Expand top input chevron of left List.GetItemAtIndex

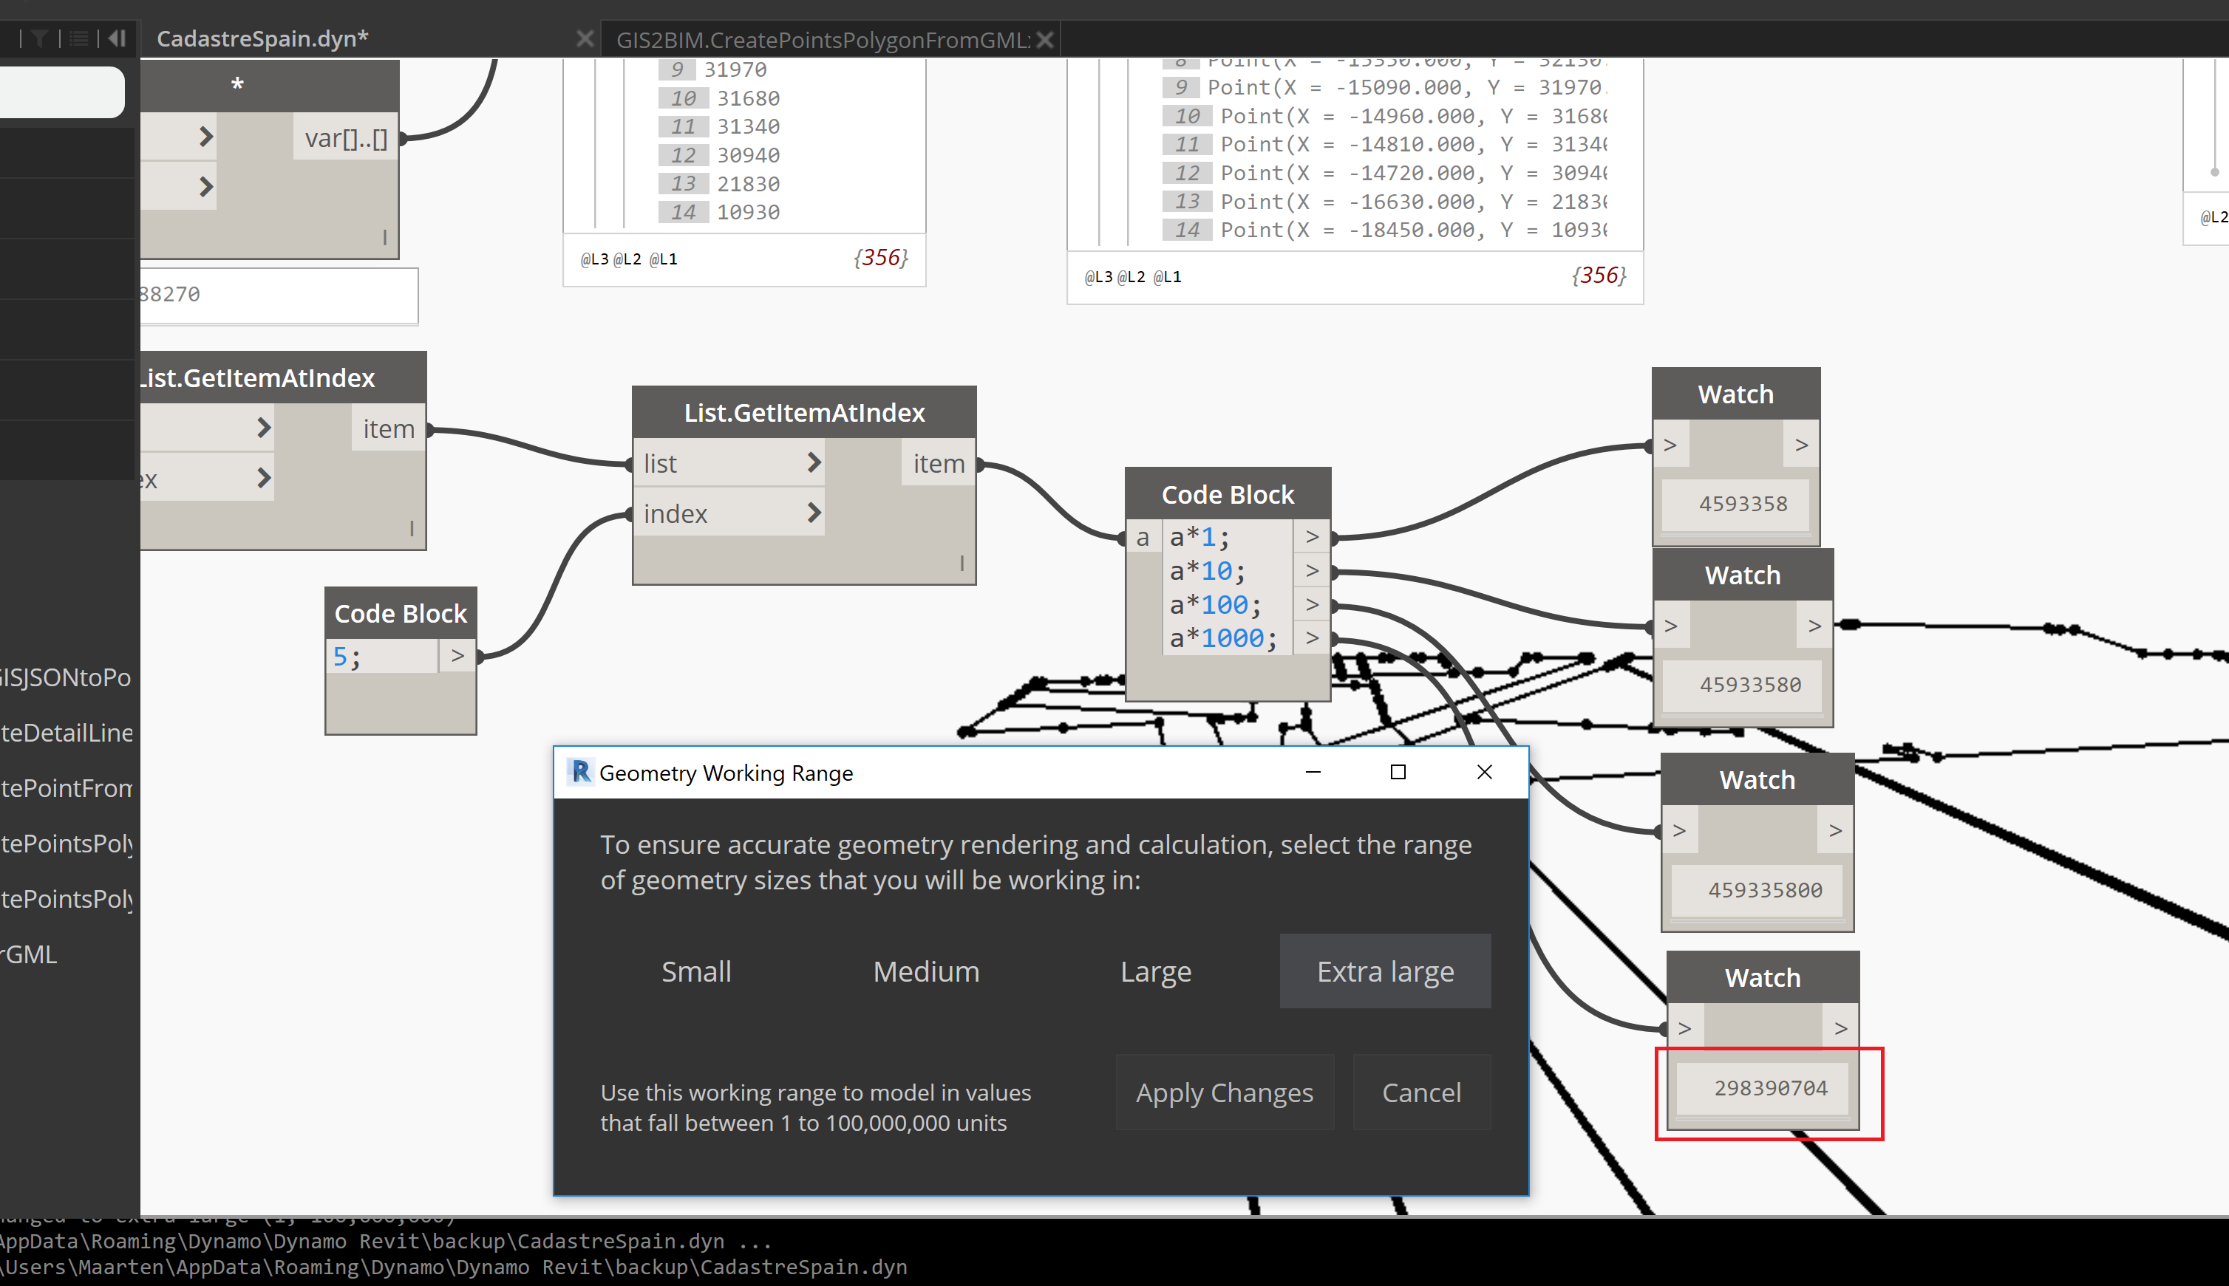tap(263, 428)
